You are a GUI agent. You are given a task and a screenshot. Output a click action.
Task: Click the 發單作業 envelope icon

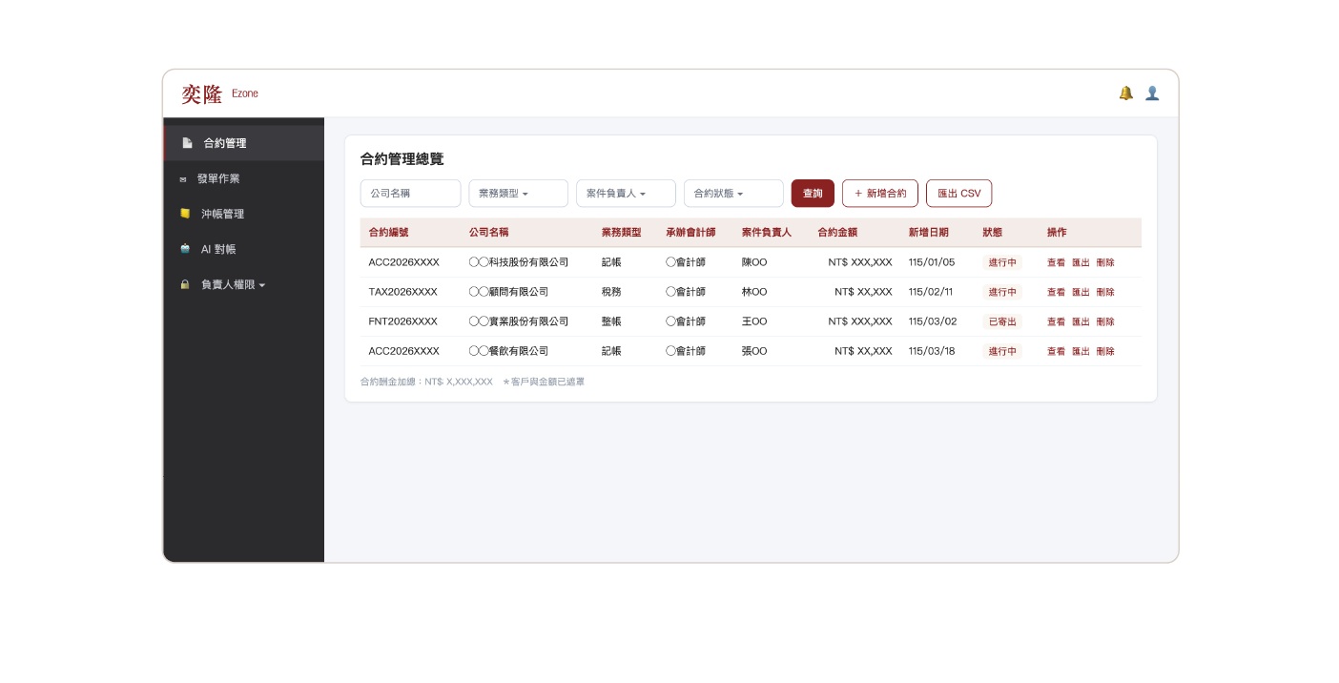[183, 178]
